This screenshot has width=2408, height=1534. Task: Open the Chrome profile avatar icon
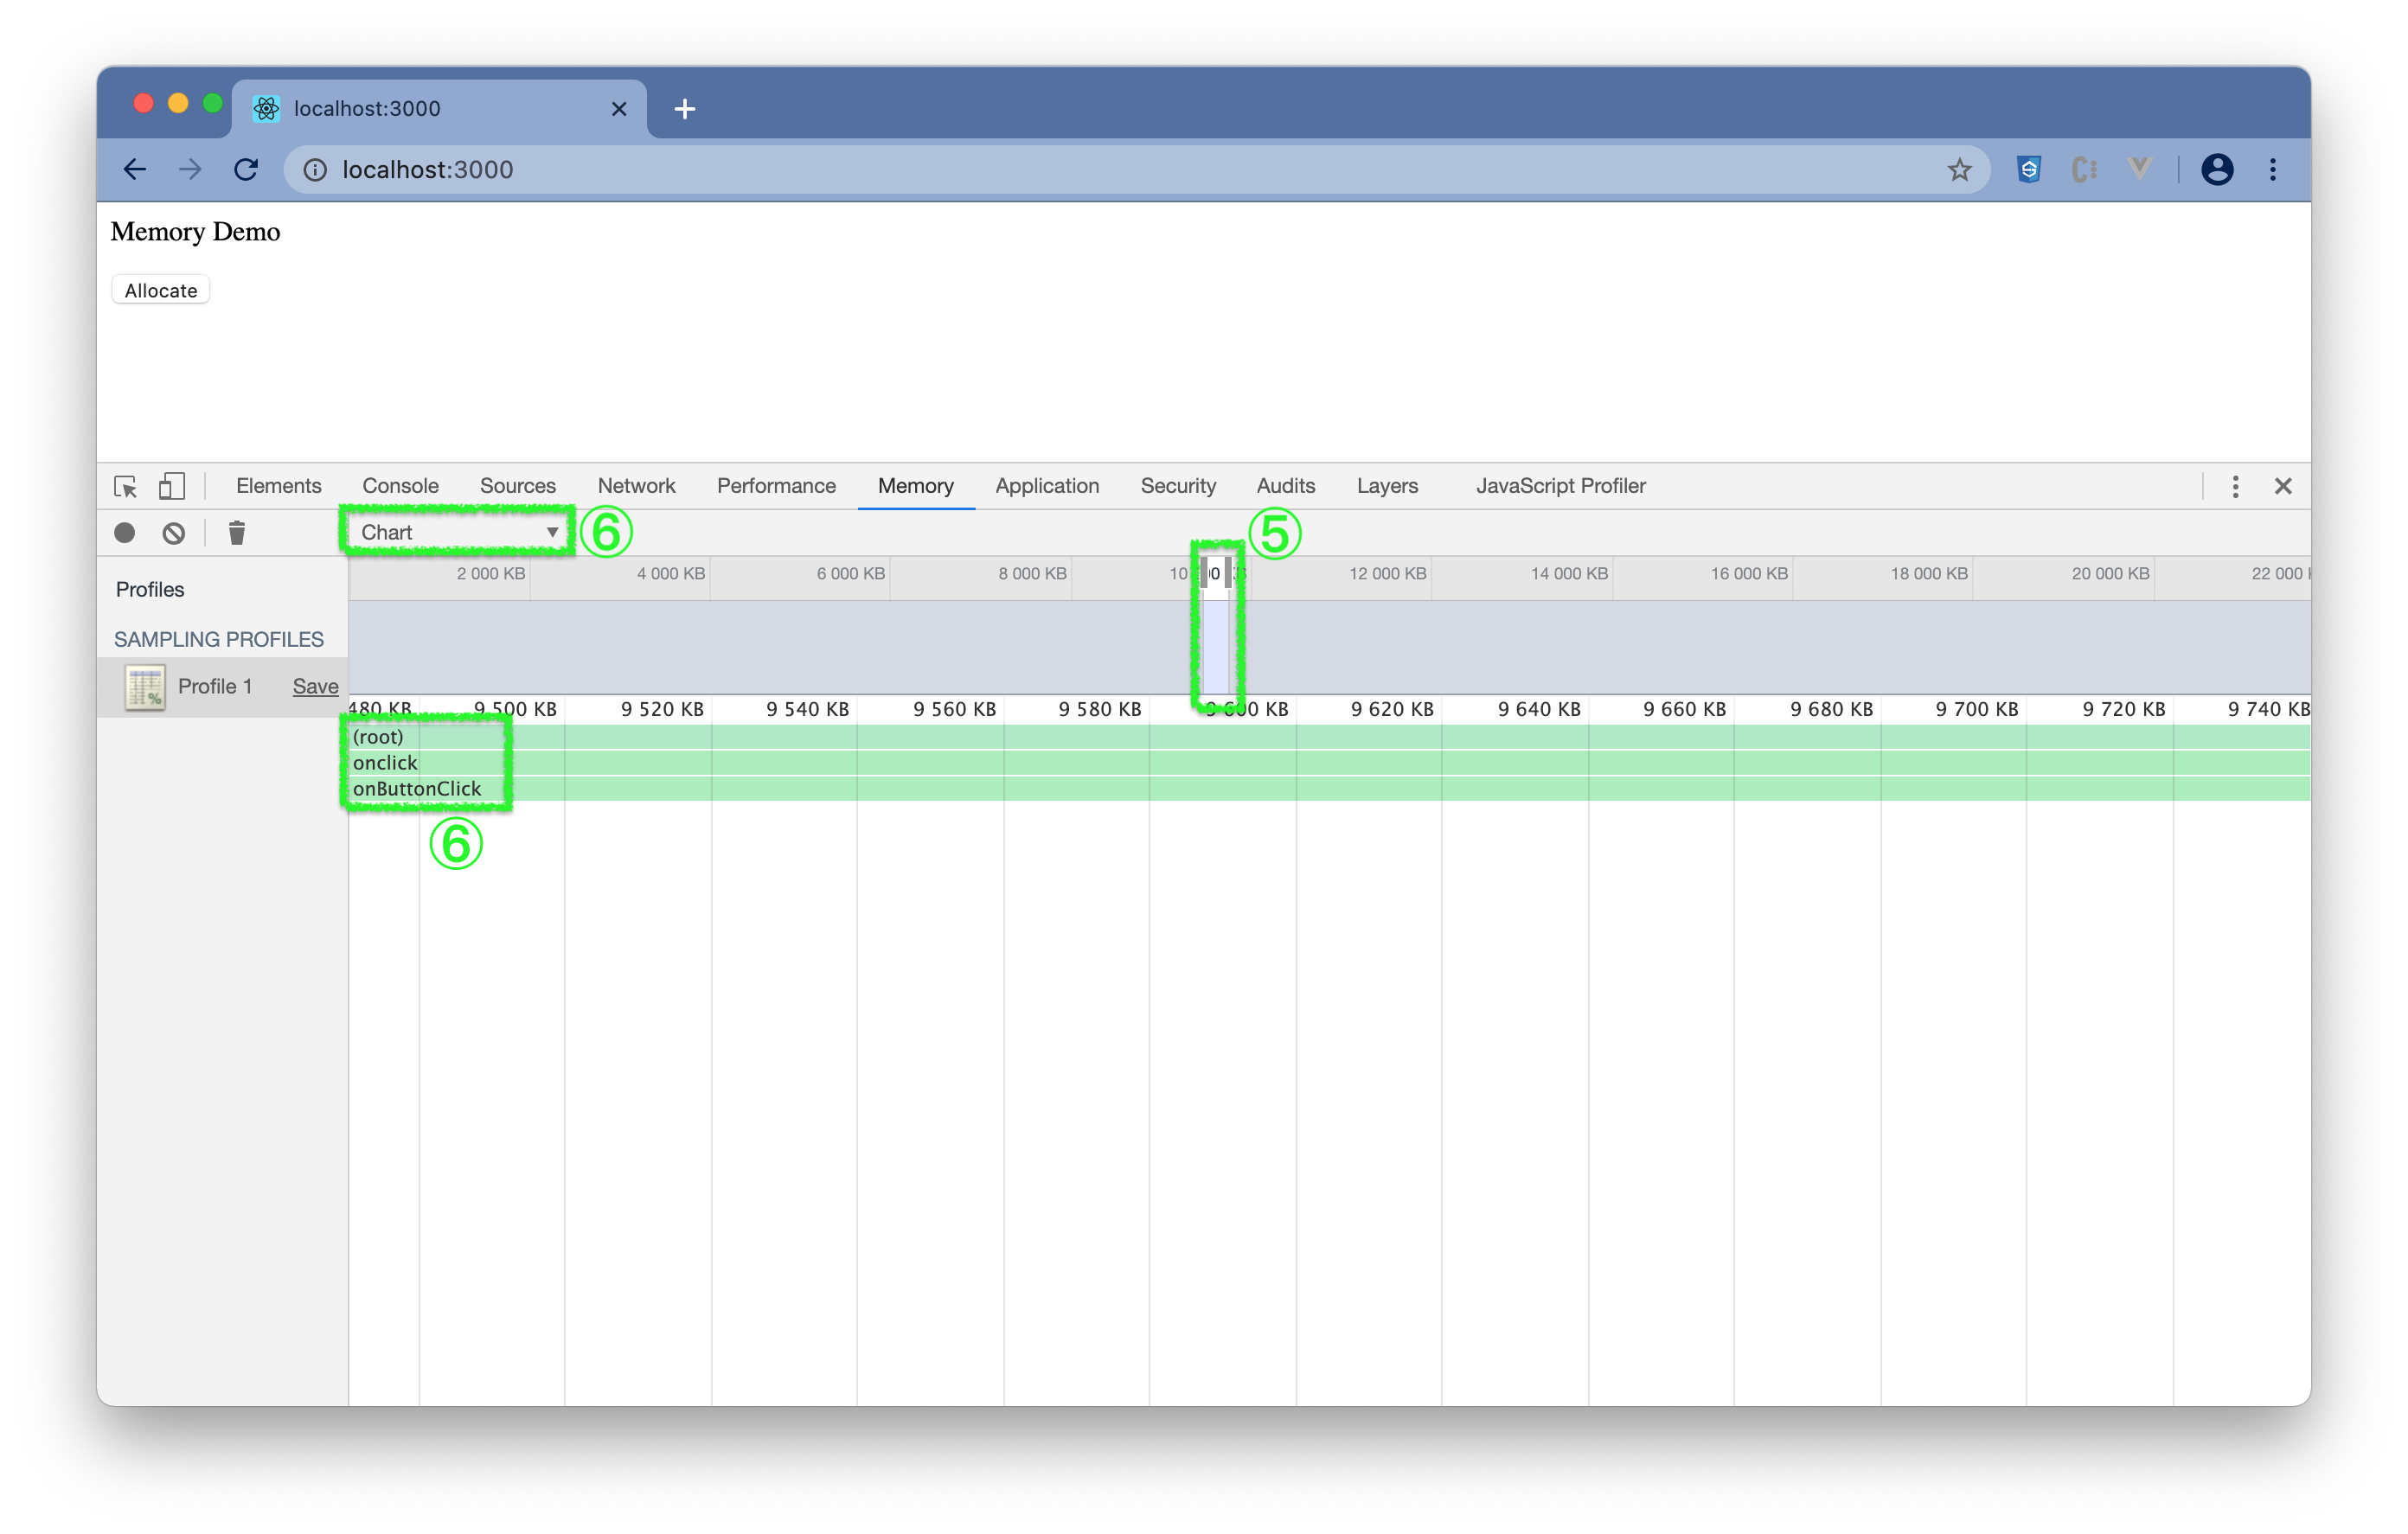[2216, 170]
